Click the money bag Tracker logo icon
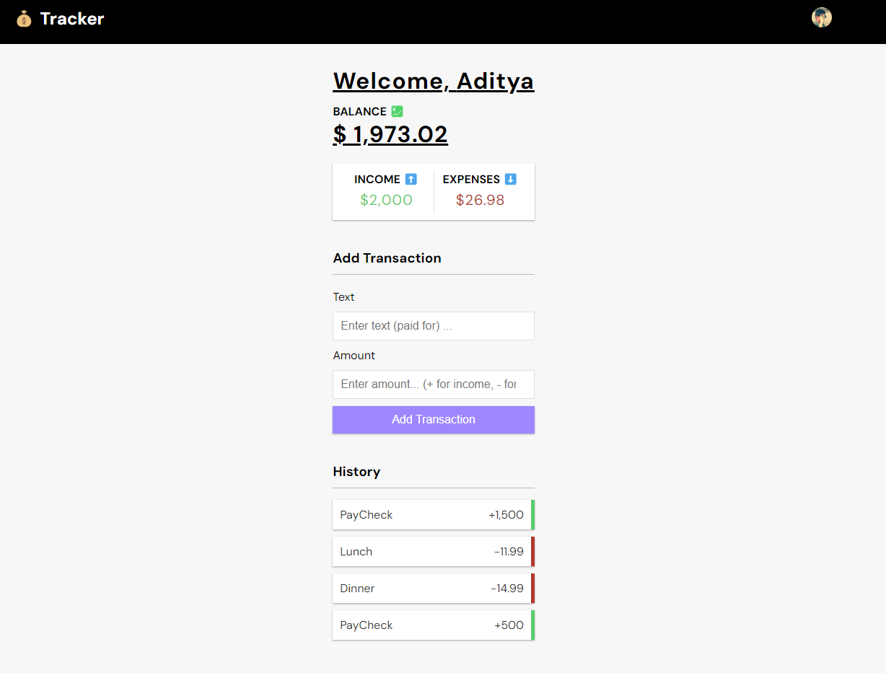The height and width of the screenshot is (673, 886). [x=24, y=18]
